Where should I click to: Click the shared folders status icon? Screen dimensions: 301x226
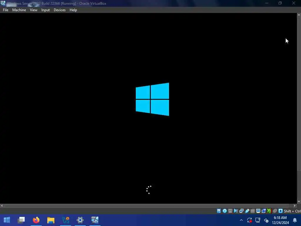point(252,211)
